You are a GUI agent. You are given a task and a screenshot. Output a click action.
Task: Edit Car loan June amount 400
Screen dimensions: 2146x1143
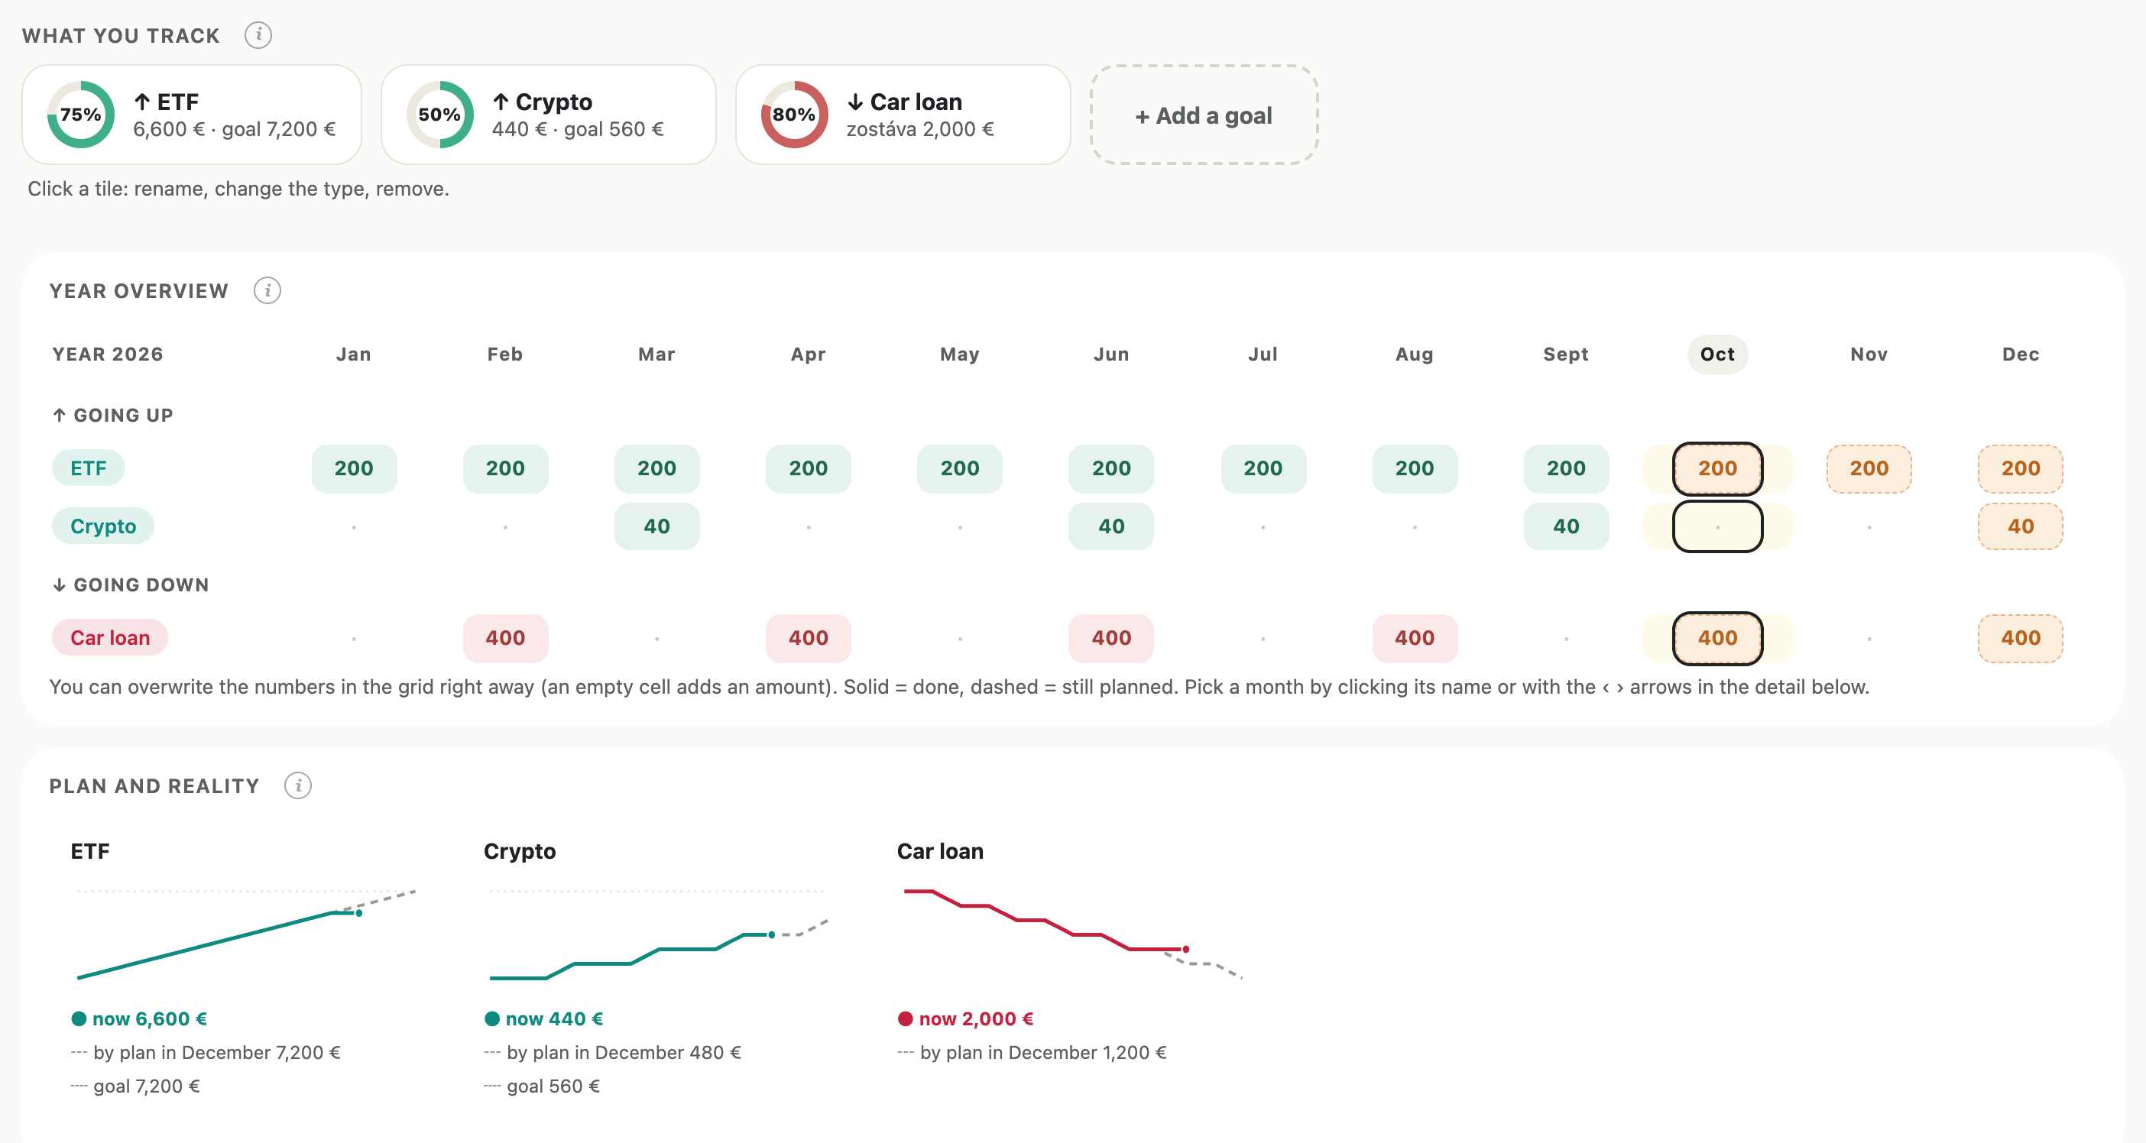click(1112, 638)
